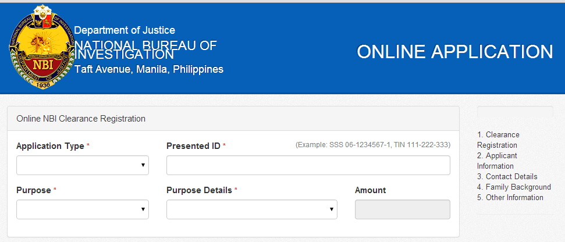Viewport: 565px width, 242px height.
Task: Click the Purpose Details label
Action: tap(199, 190)
